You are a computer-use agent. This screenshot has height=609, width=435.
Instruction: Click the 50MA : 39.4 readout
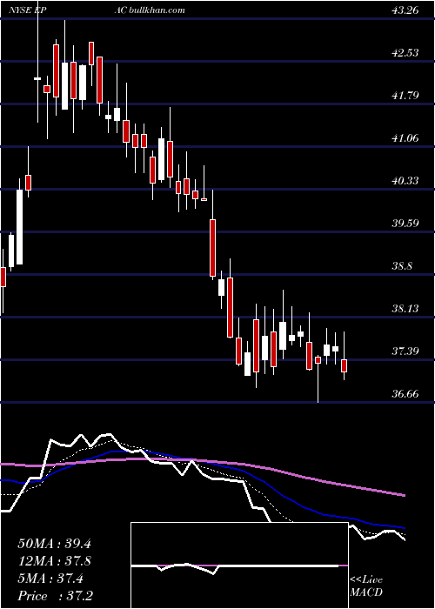click(54, 544)
